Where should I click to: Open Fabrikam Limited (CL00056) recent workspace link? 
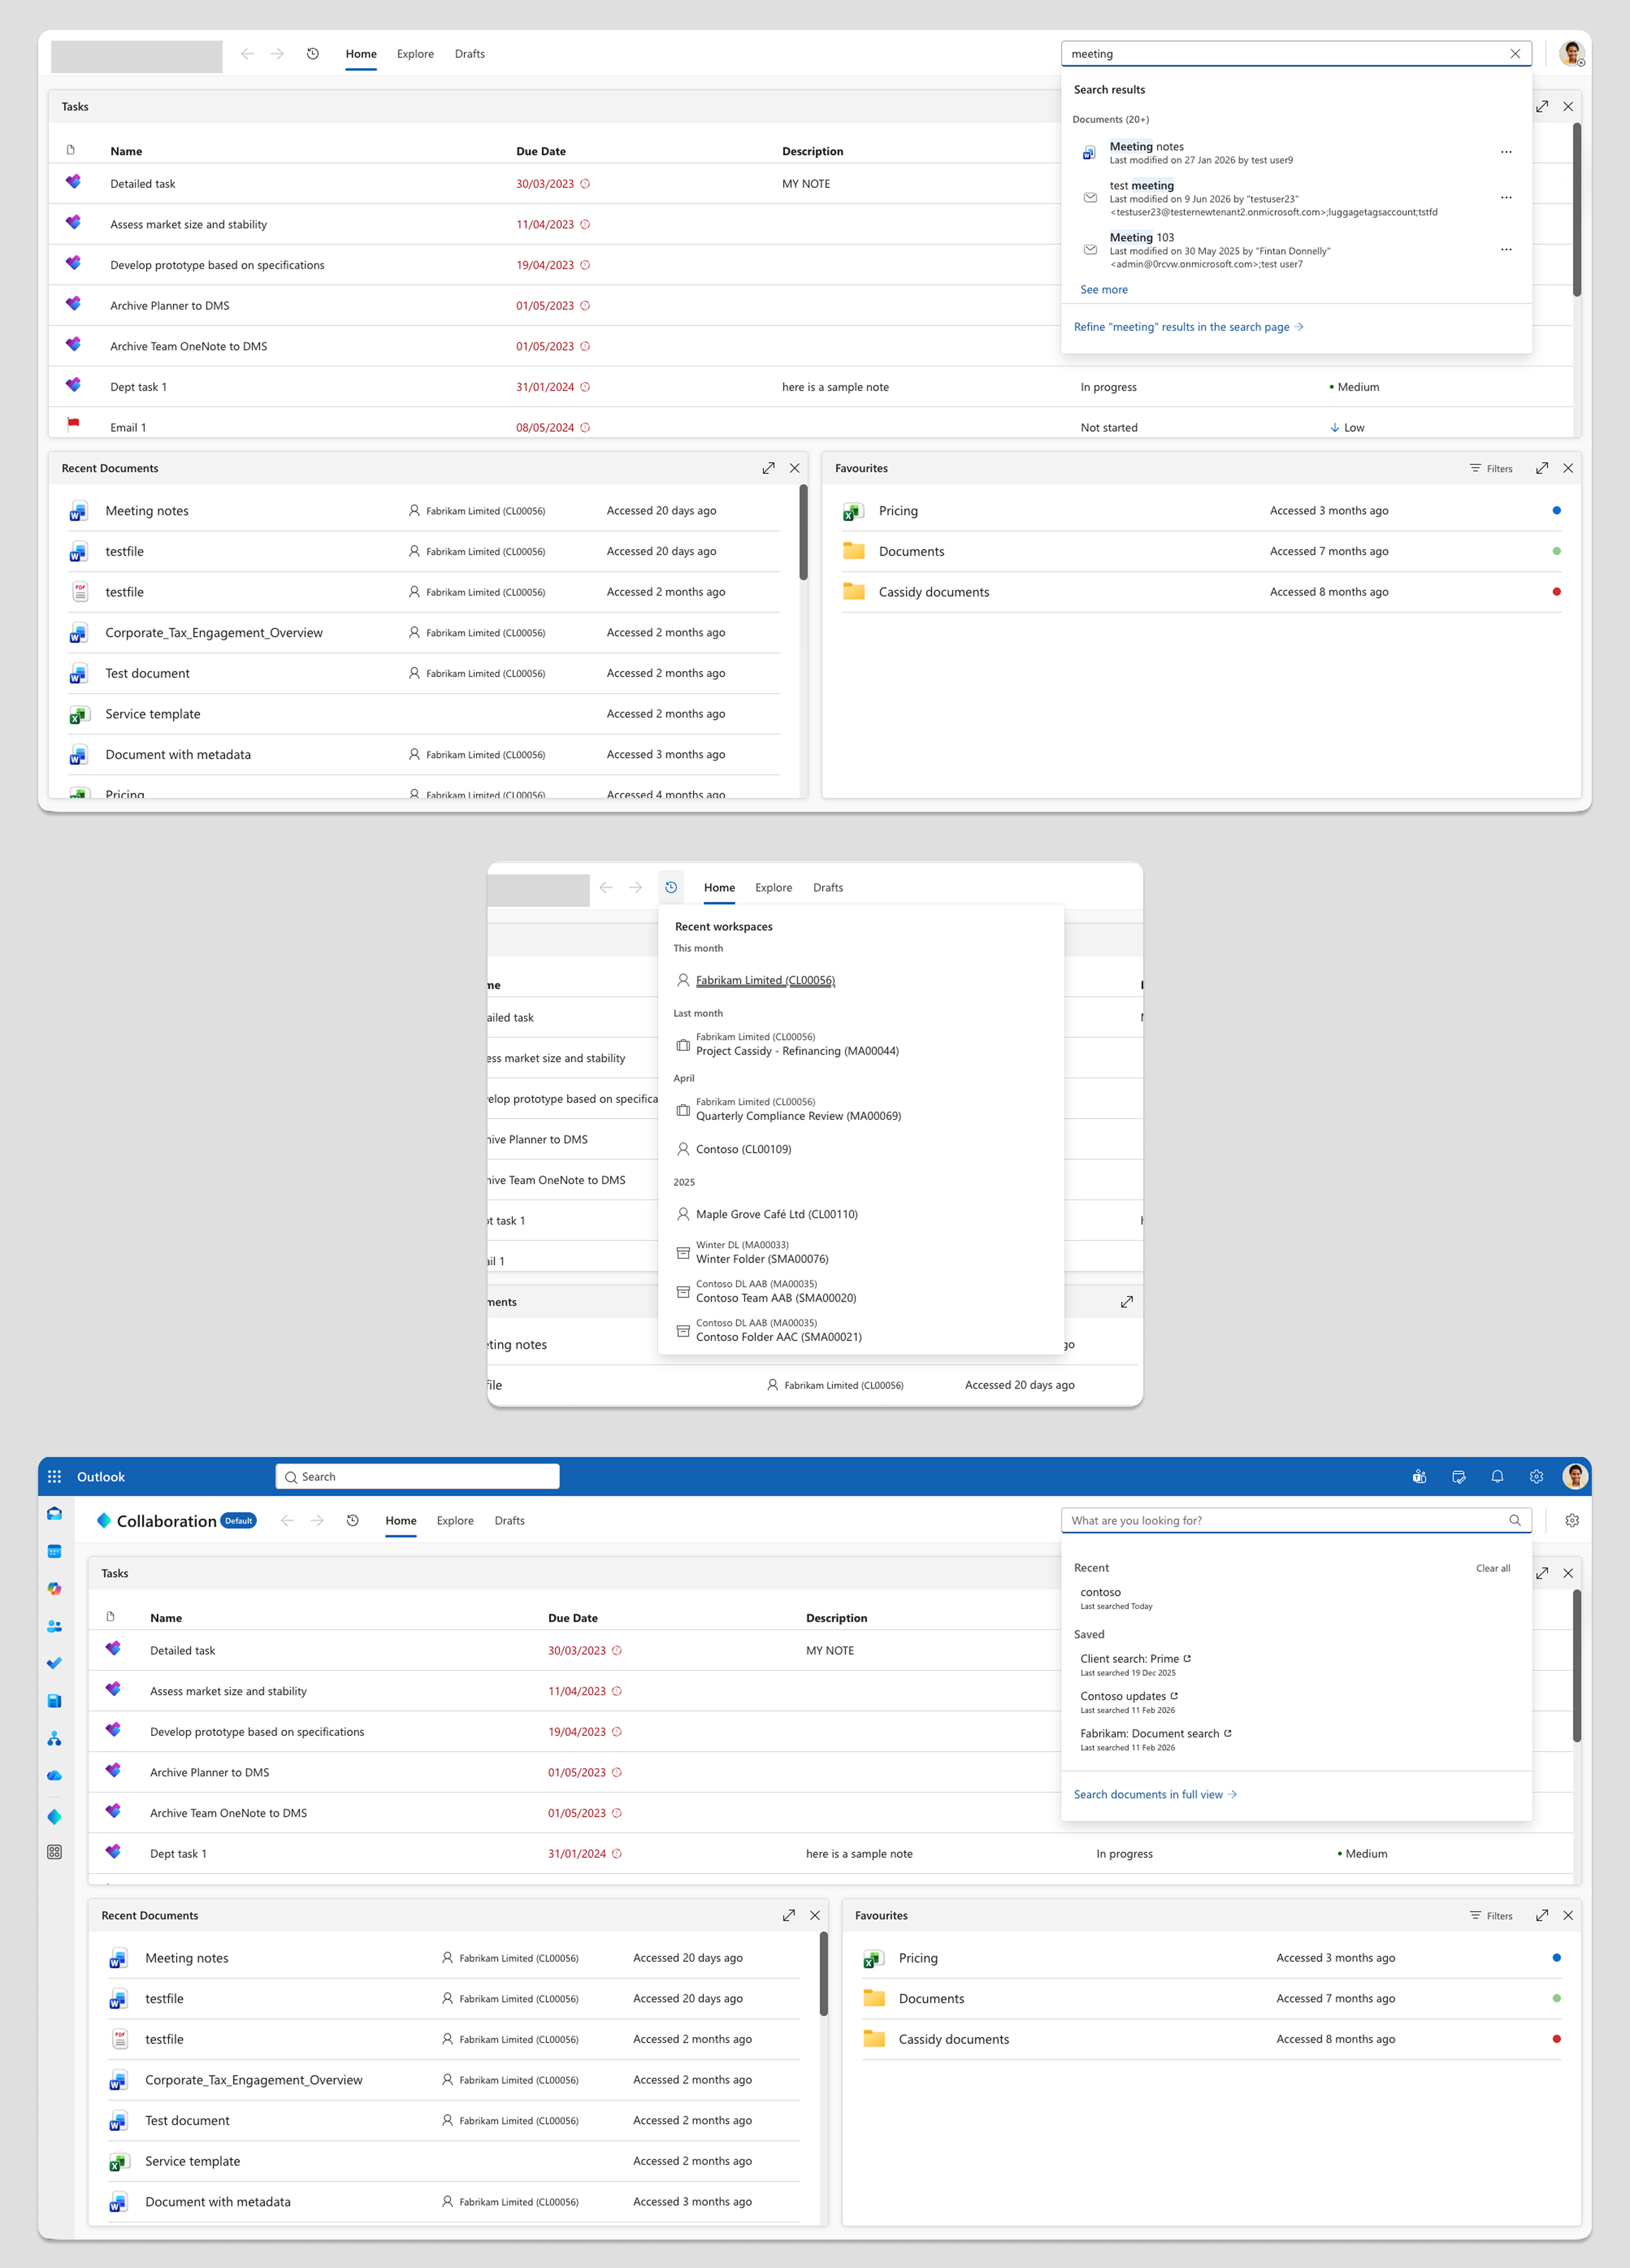click(765, 980)
